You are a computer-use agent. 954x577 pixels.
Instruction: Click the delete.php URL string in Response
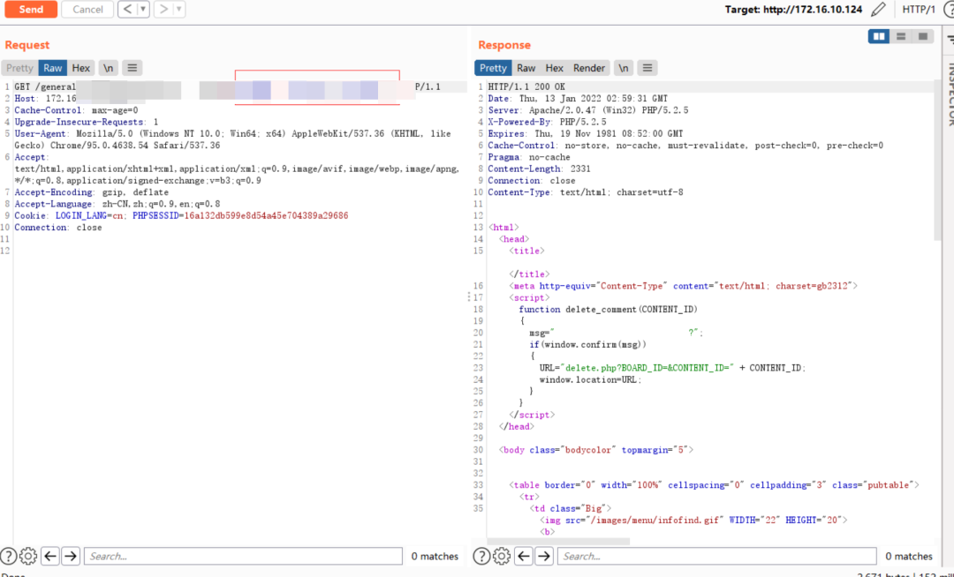click(648, 368)
